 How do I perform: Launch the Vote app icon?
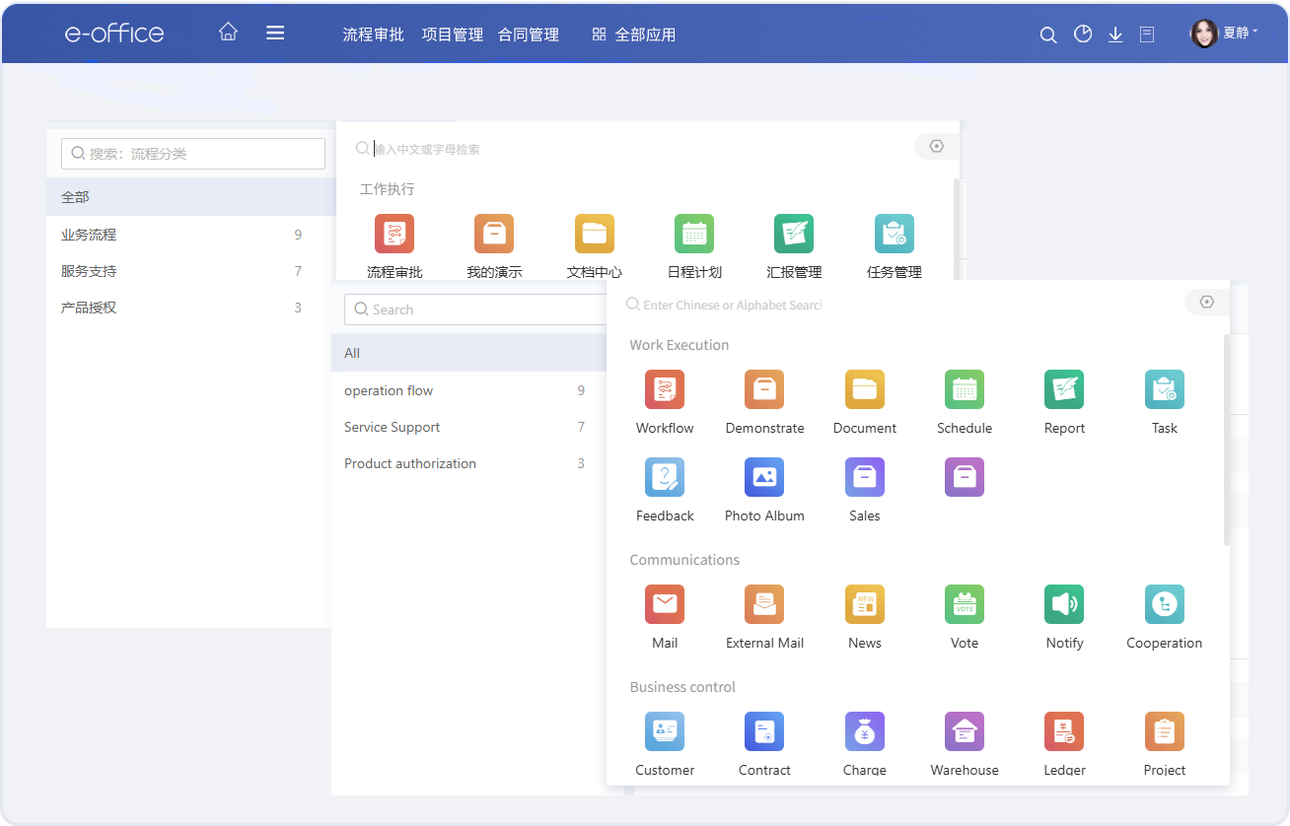[x=964, y=604]
